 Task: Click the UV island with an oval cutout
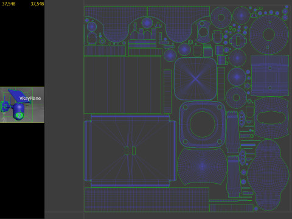pyautogui.click(x=271, y=118)
